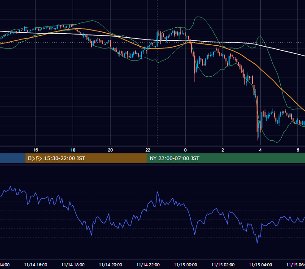The image size is (305, 269).
Task: Click the 11/15 04:00 date label
Action: point(261,265)
